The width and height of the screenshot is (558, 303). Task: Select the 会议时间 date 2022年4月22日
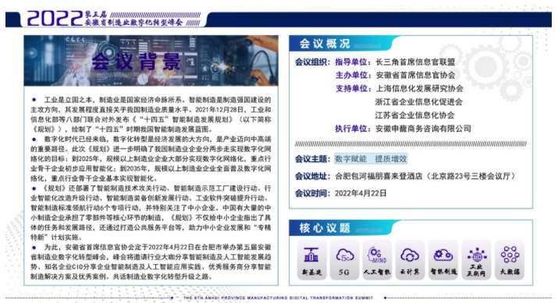(x=361, y=193)
